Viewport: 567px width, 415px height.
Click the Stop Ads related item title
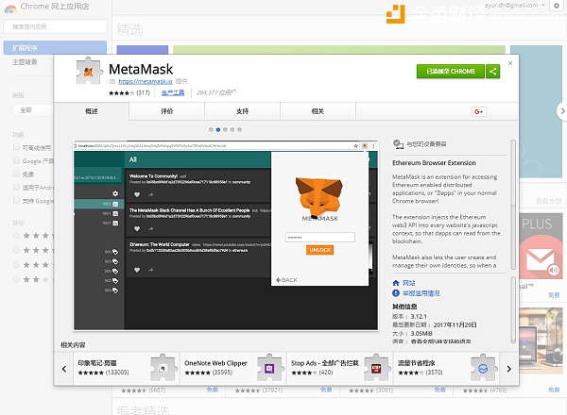[x=325, y=363]
